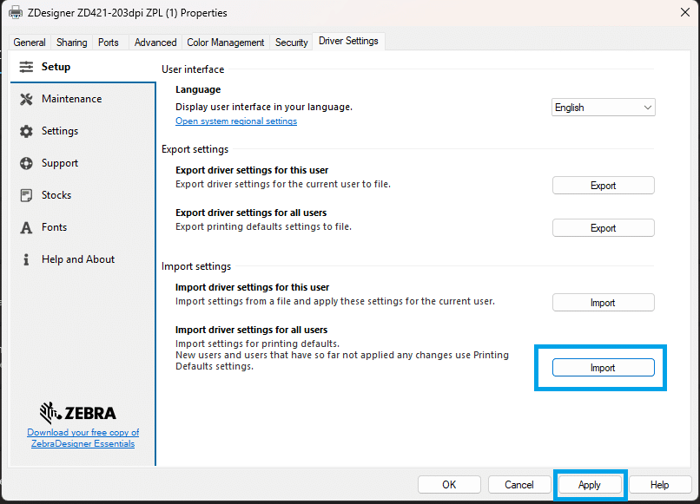Open the Language dropdown showing English
Screen dimensions: 700x504
tap(603, 108)
